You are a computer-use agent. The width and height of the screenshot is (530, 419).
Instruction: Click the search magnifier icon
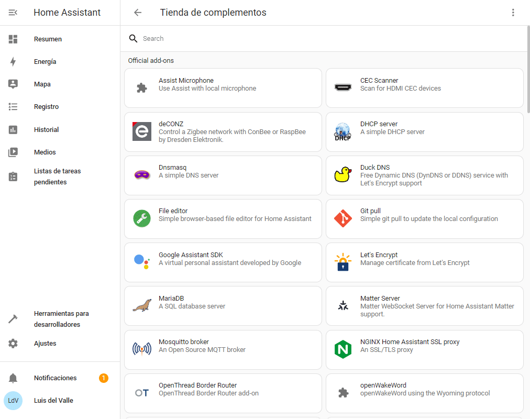pyautogui.click(x=133, y=39)
